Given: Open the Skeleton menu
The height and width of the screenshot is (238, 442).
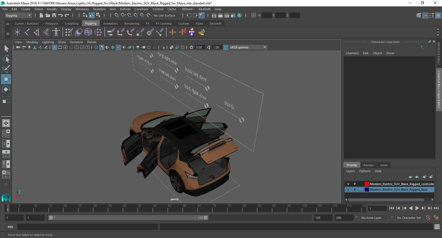Looking at the screenshot, I should pyautogui.click(x=99, y=9).
